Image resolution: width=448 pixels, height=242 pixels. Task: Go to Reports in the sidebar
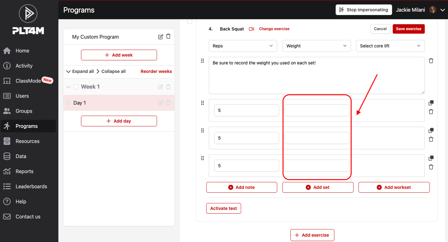[24, 171]
